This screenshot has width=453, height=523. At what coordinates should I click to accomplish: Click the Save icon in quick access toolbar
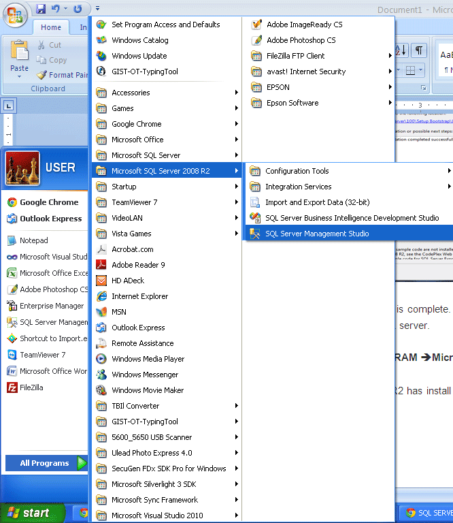click(x=41, y=9)
